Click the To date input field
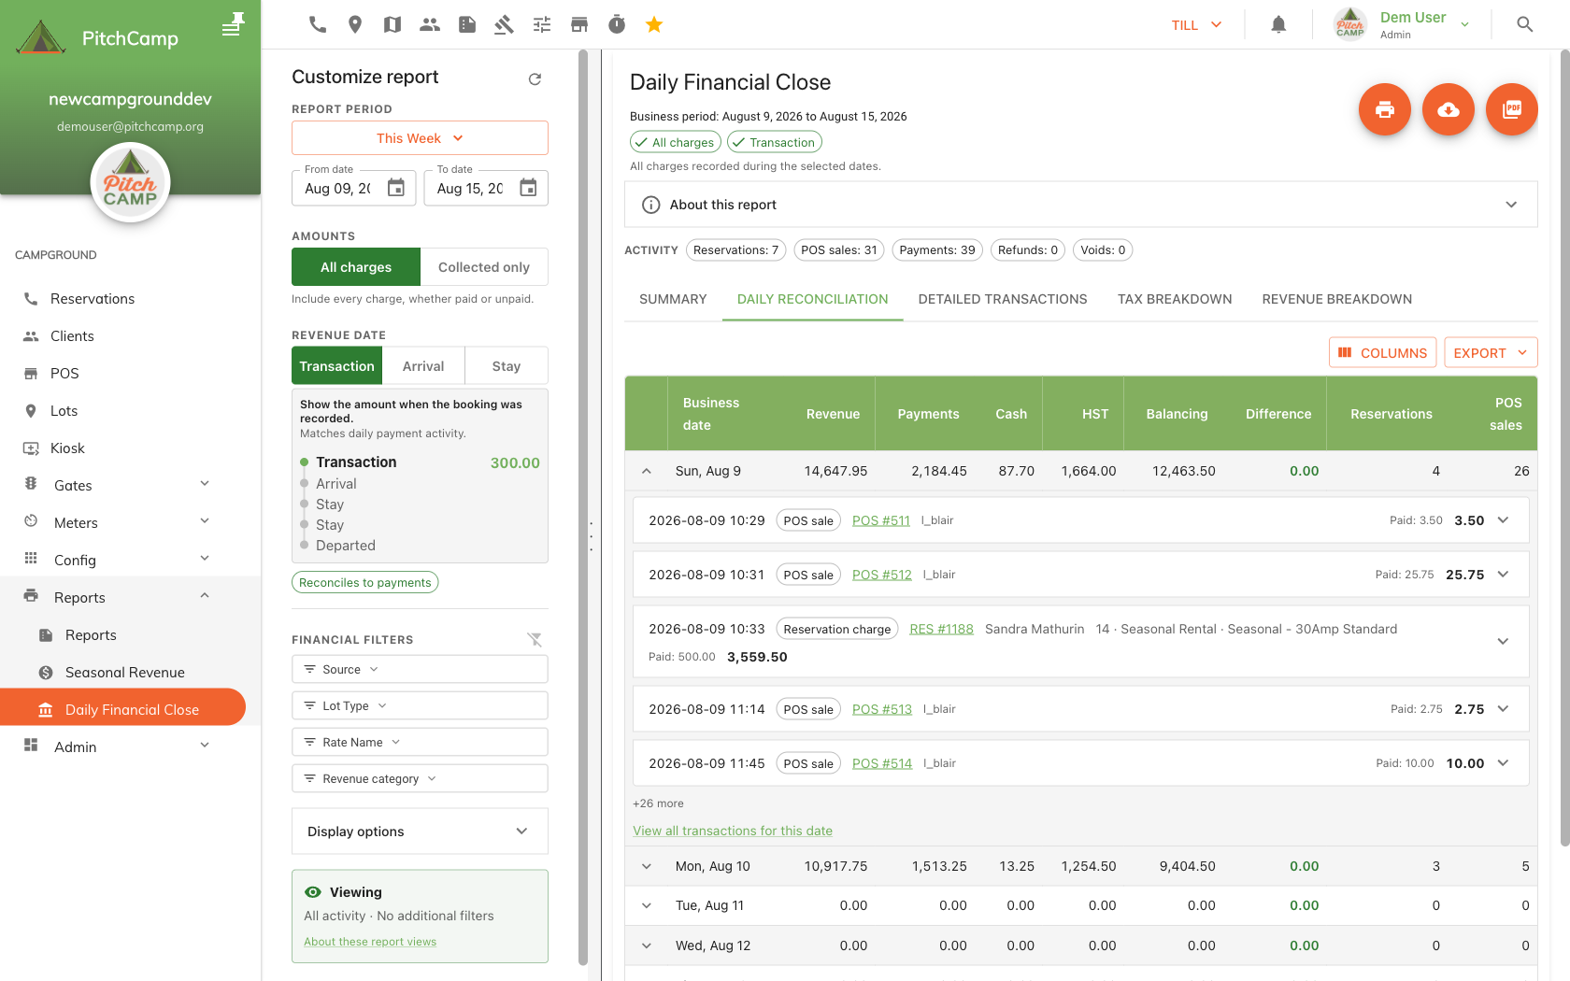Screen dimensions: 1570x981 coord(486,188)
